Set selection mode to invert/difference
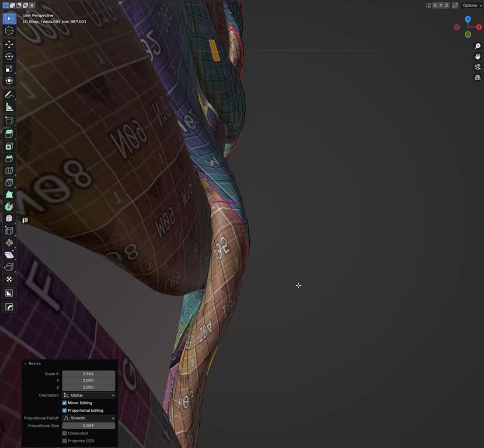484x448 pixels. (x=25, y=5)
